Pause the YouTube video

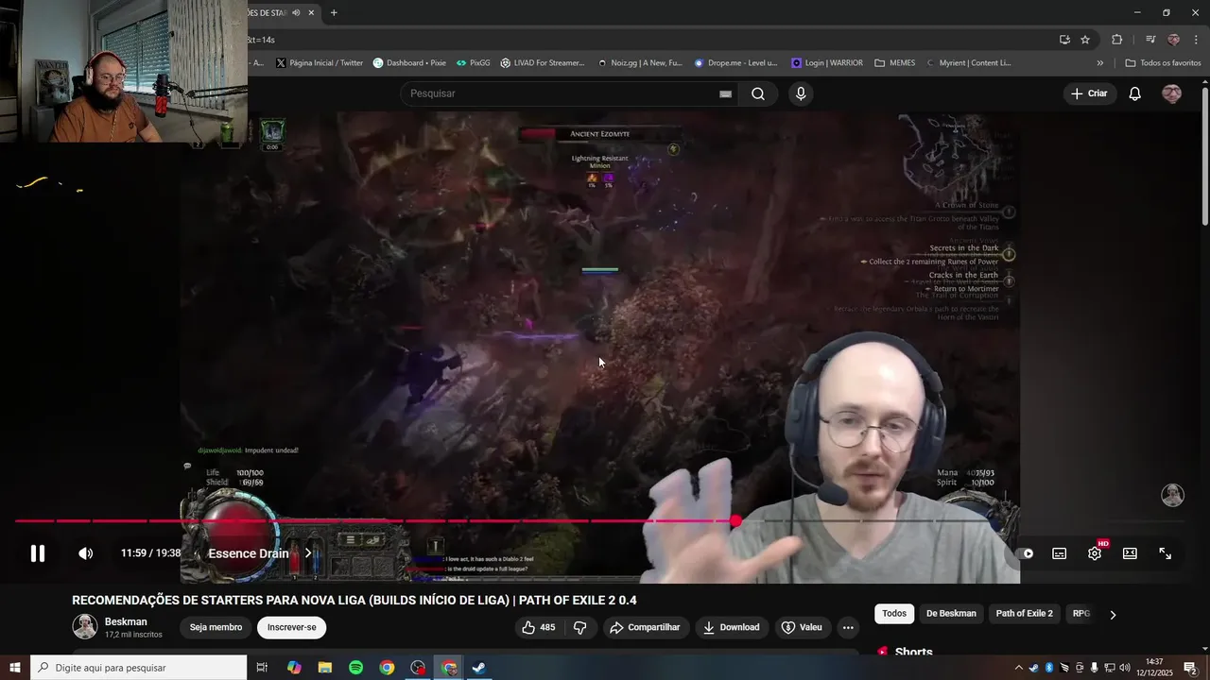coord(38,553)
